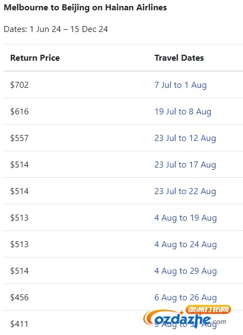243x335 pixels.
Task: Click the orange Chinese badge on logo
Action: coord(208,309)
